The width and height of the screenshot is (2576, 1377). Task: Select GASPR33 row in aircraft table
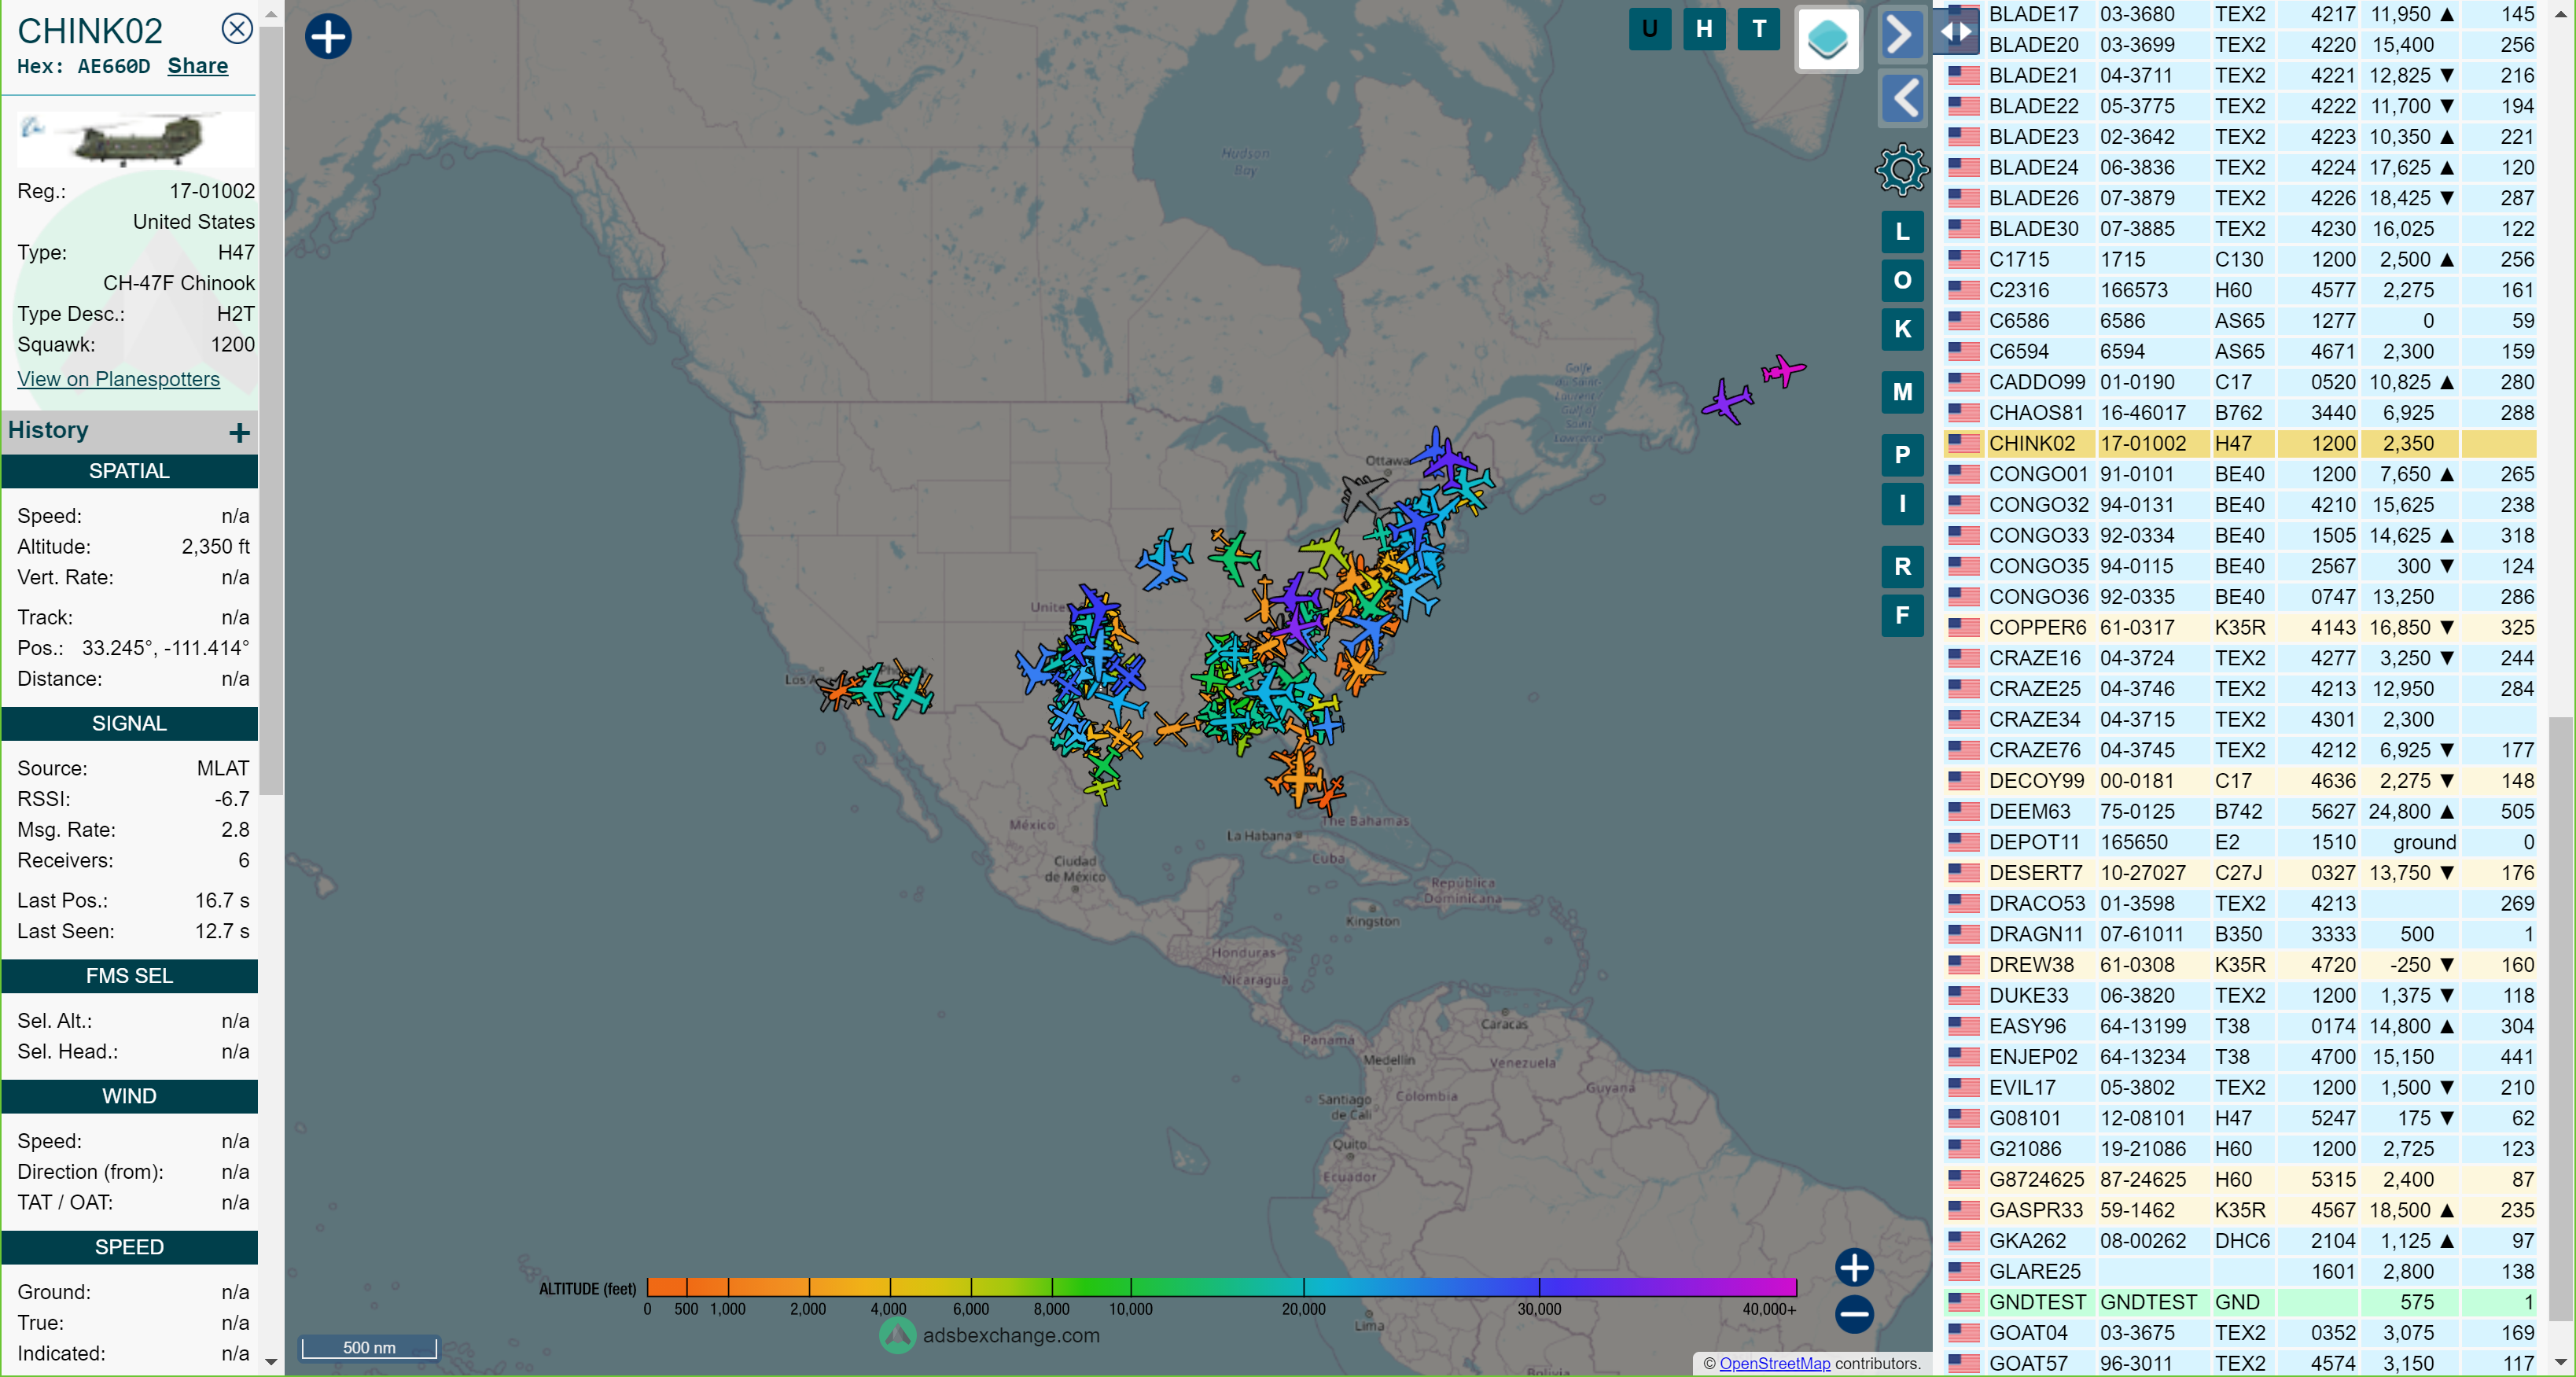pos(2240,1210)
